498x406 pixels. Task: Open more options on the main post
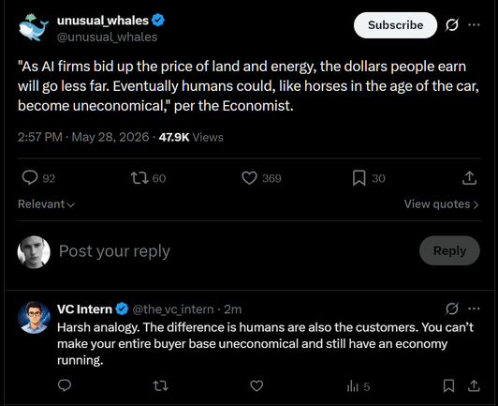coord(474,24)
